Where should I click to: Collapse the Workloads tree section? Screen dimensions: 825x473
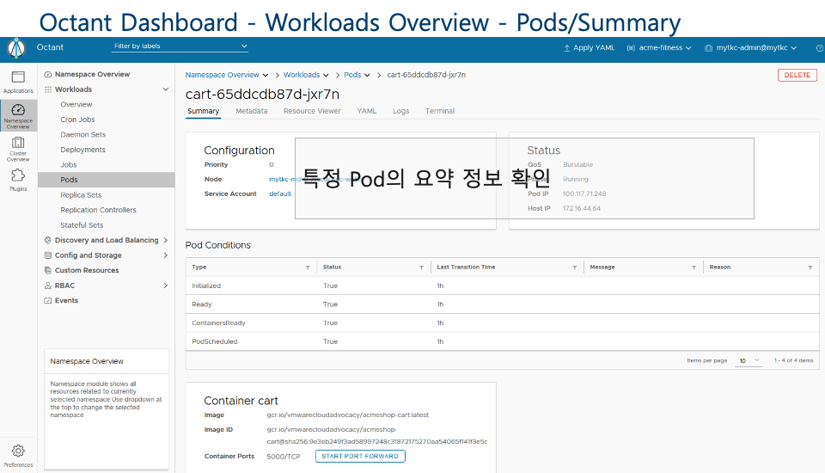pos(166,89)
